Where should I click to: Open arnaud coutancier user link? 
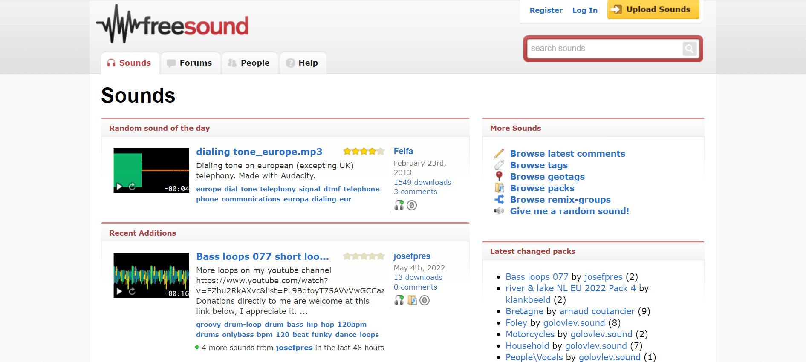[x=597, y=311]
